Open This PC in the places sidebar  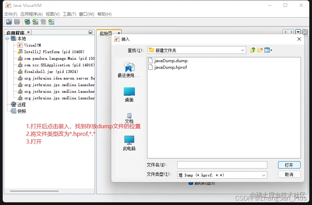point(129,143)
